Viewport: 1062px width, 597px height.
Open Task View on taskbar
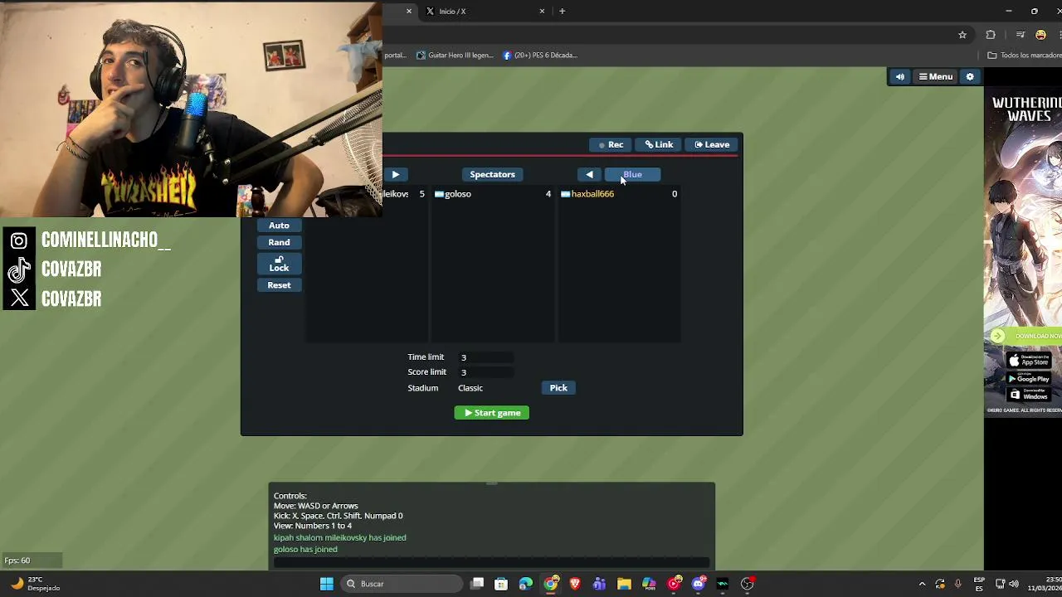(477, 584)
